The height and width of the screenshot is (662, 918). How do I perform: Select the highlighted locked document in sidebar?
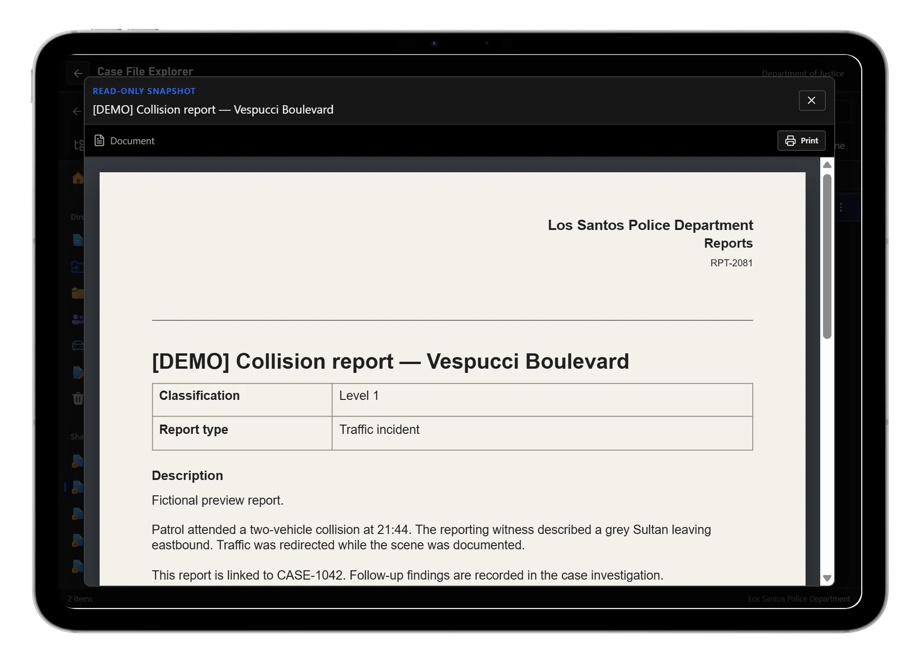(77, 487)
